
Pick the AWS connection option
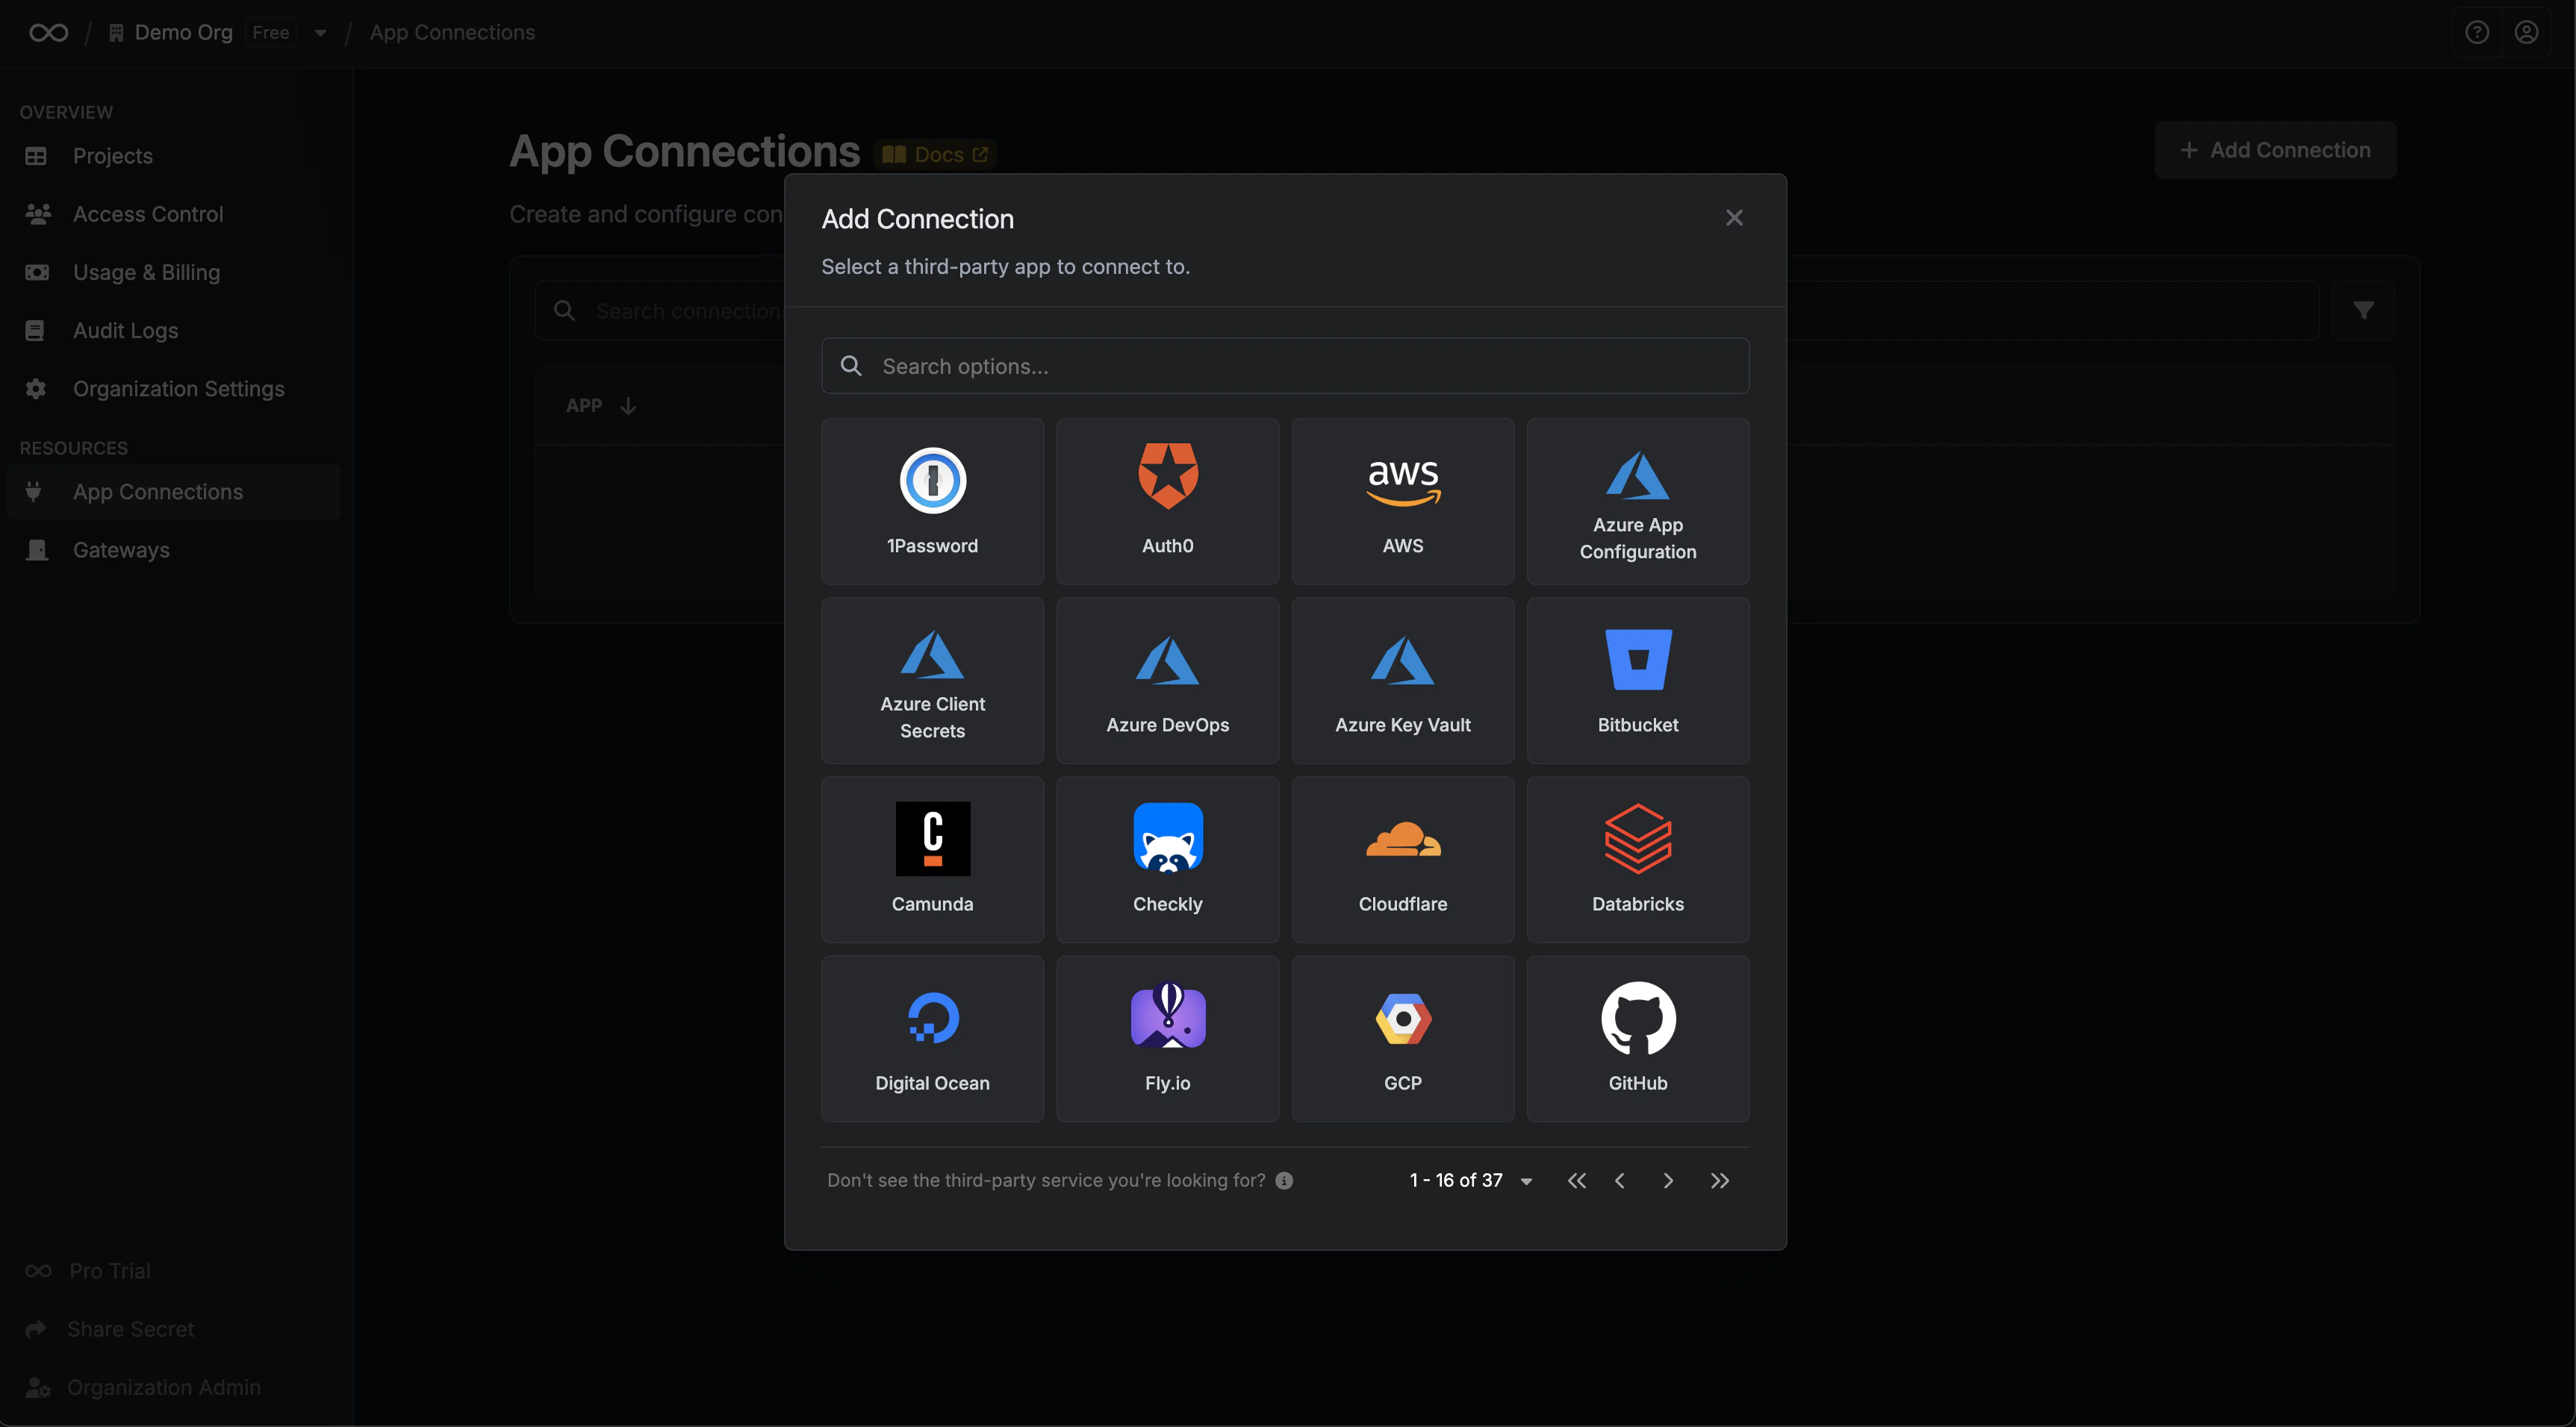tap(1402, 502)
